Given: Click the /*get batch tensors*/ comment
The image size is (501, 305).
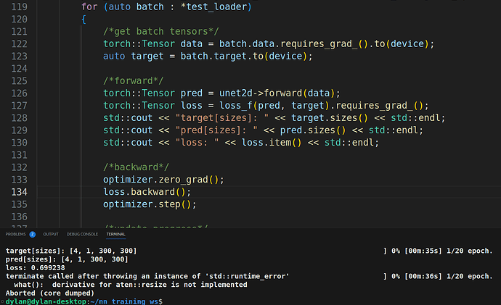Looking at the screenshot, I should pos(160,30).
